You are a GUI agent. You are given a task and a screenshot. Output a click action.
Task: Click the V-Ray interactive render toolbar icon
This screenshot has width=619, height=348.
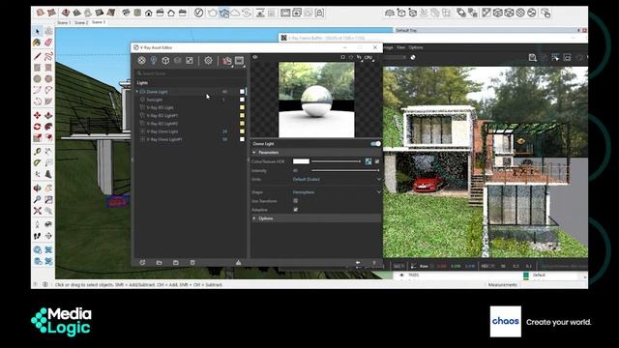[x=223, y=13]
